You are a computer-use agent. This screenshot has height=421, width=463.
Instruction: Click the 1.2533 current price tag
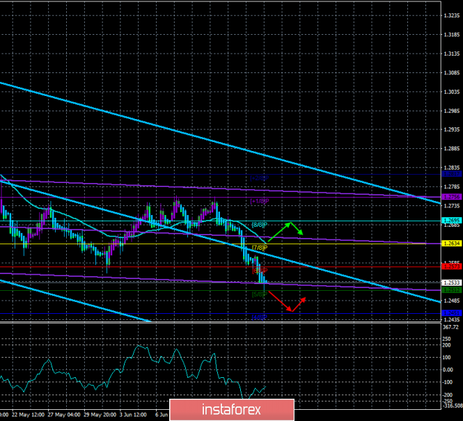click(451, 283)
